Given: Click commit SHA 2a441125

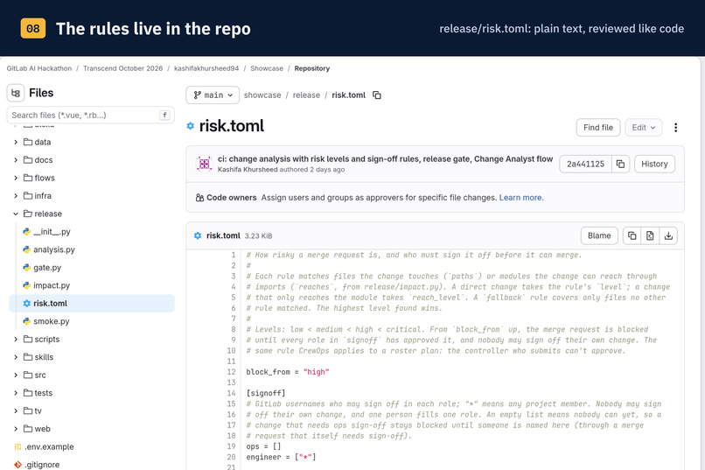Looking at the screenshot, I should pyautogui.click(x=585, y=165).
